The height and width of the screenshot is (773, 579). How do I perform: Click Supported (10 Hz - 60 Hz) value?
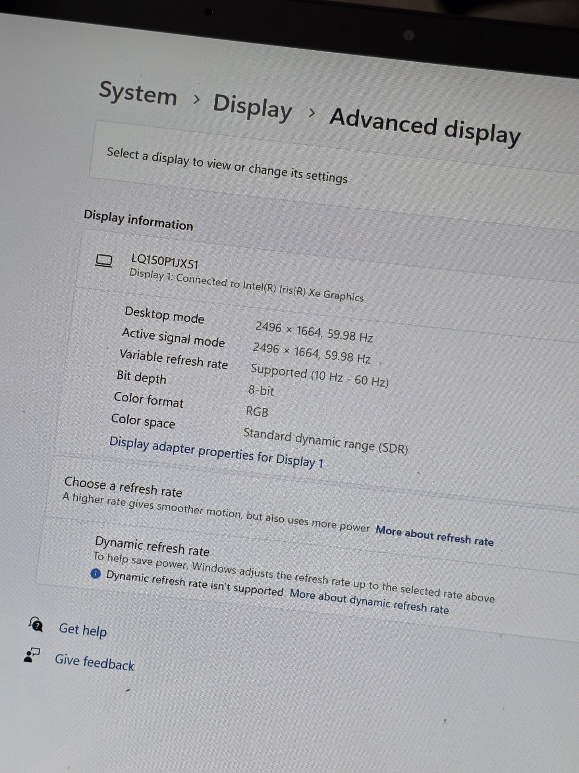319,375
